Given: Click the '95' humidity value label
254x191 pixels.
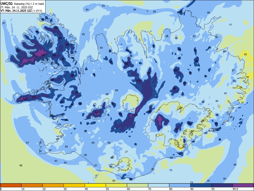Looking at the screenshot, I should (66, 120).
